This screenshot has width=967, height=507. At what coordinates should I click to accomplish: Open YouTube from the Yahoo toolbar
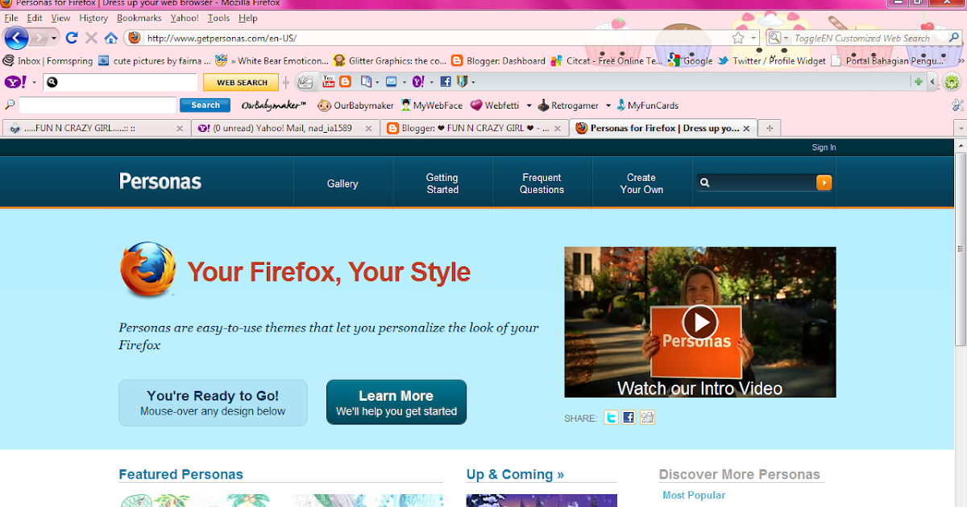pyautogui.click(x=329, y=81)
